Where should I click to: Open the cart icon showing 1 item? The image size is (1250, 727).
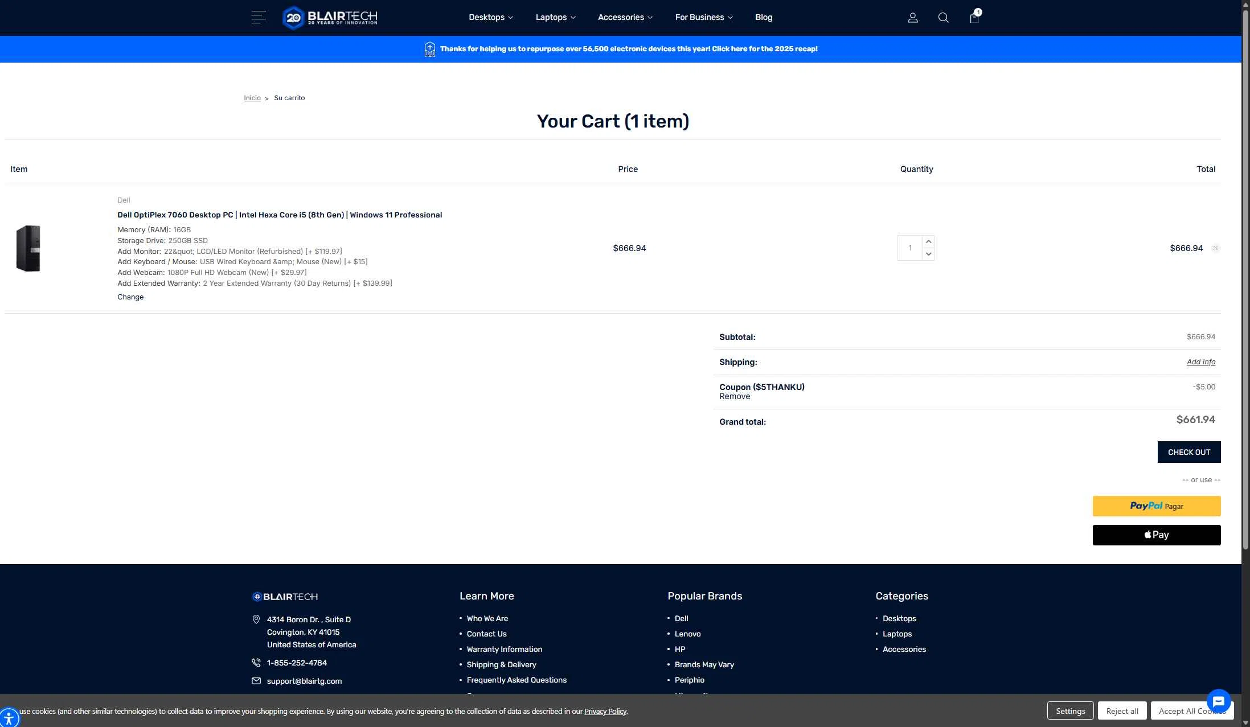tap(974, 18)
